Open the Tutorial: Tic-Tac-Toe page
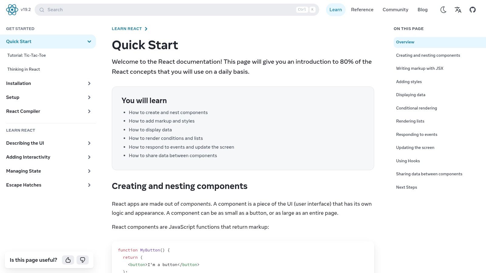 pos(26,55)
